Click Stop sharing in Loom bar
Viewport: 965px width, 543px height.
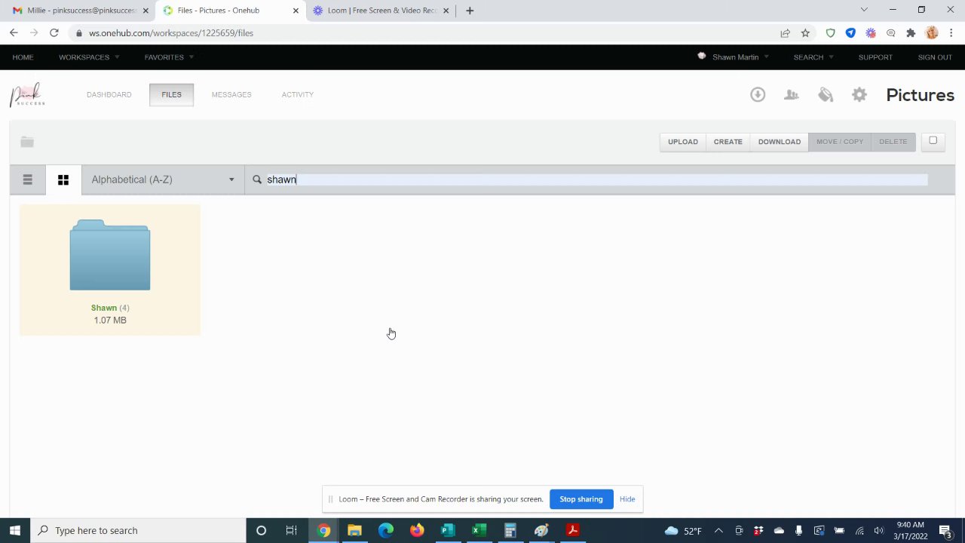click(581, 499)
